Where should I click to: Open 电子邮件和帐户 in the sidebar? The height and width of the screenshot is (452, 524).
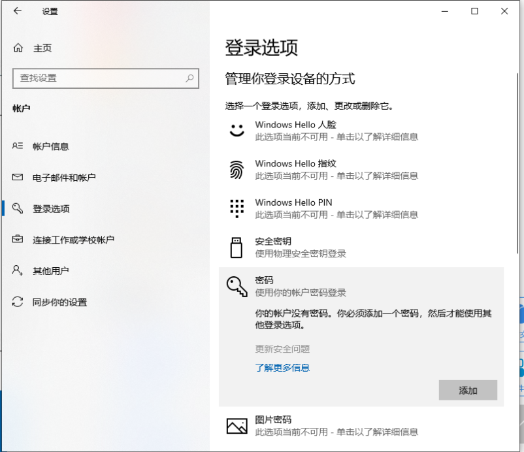64,178
